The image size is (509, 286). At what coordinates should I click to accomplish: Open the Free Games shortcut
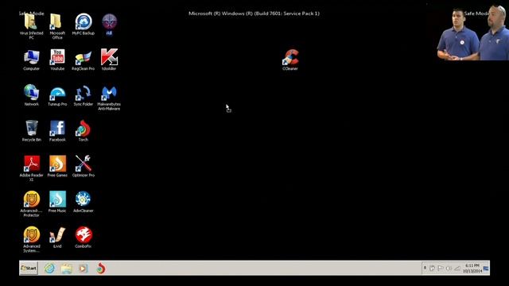(x=57, y=166)
